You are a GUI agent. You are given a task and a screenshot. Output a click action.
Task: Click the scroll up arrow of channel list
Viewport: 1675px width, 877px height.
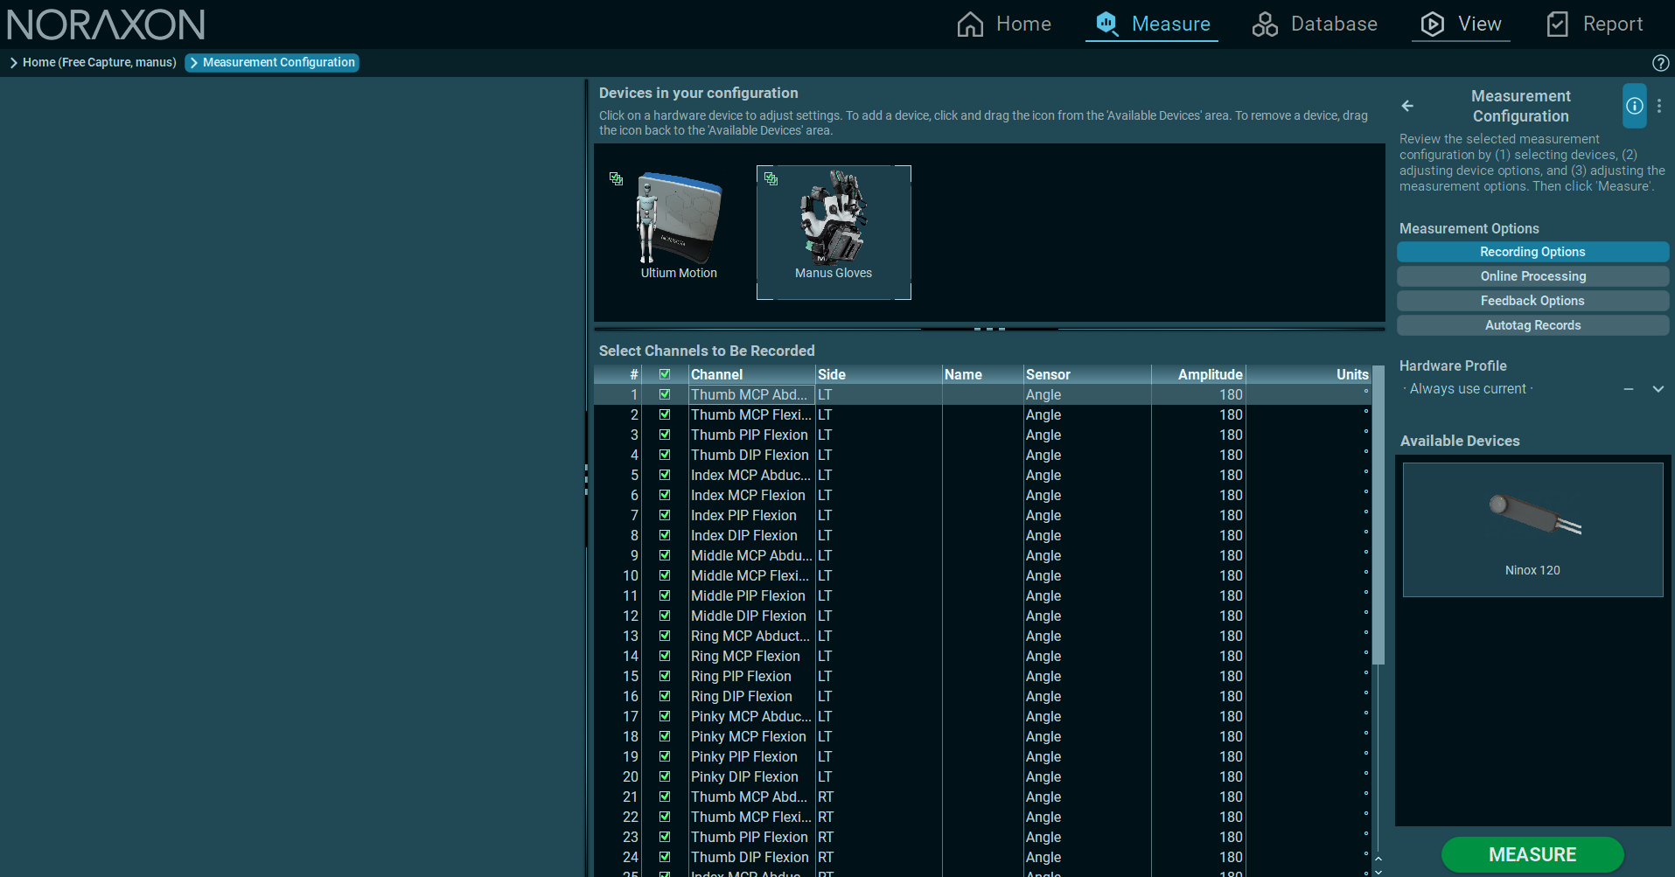[1378, 859]
